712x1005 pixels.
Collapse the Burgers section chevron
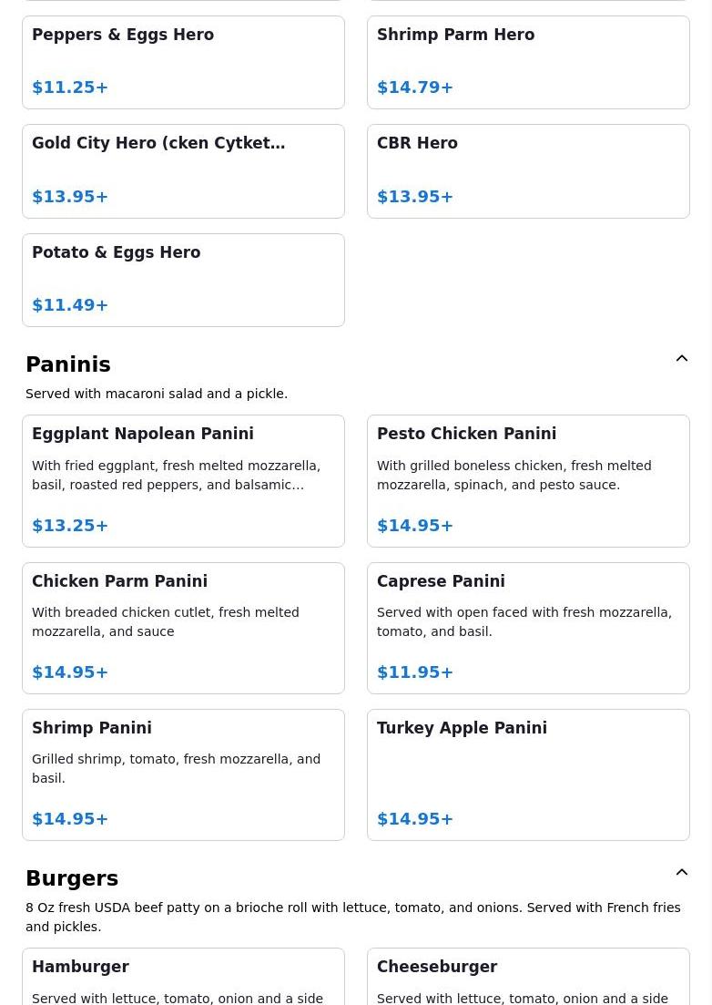[x=682, y=872]
